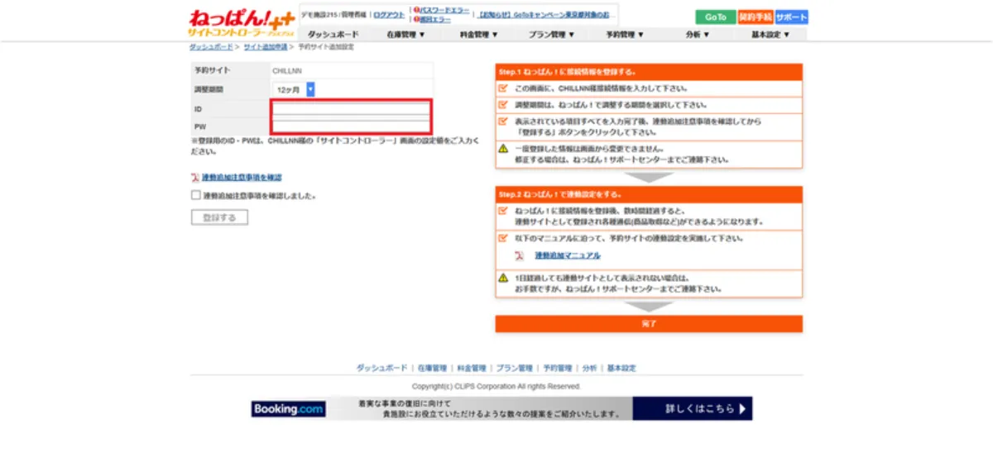Expand the 料金管理 menu

tap(479, 35)
